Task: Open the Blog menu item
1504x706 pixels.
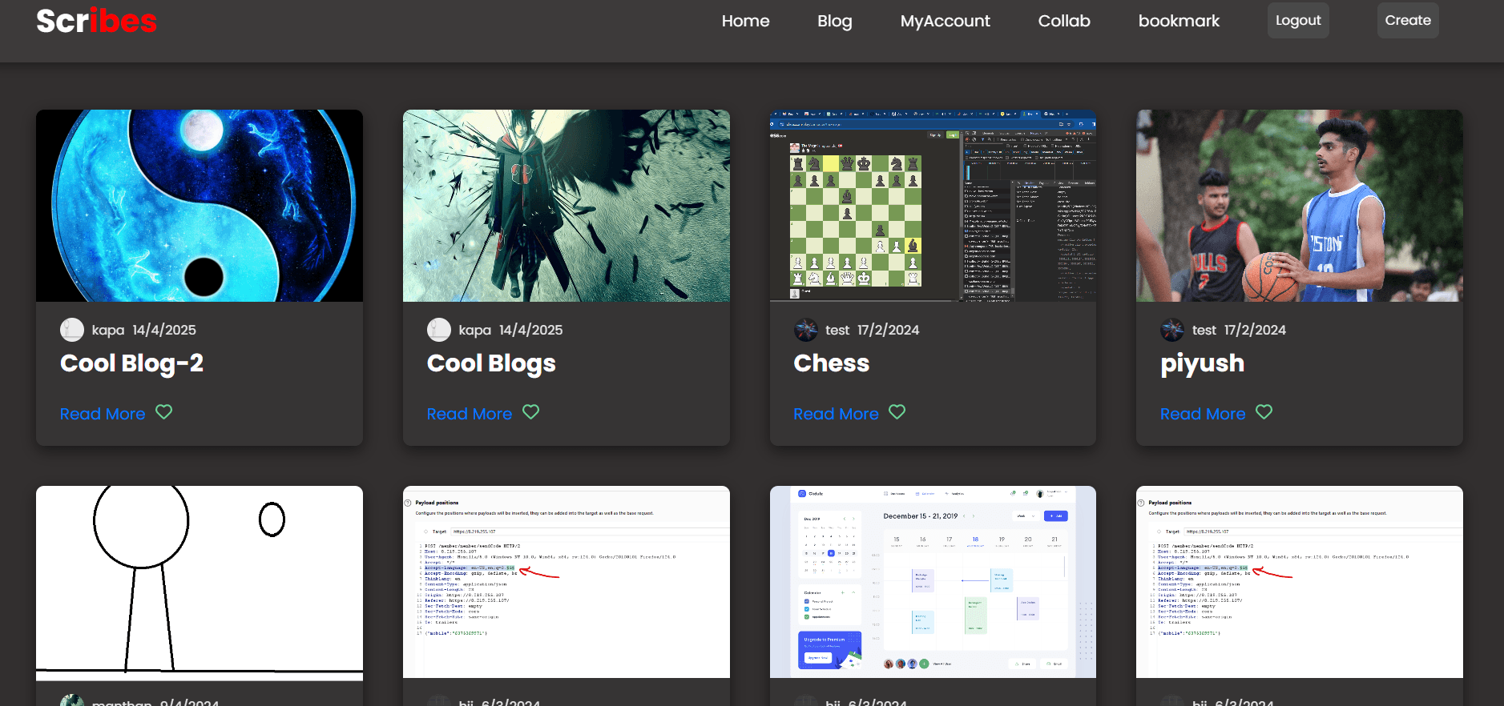Action: pyautogui.click(x=834, y=21)
